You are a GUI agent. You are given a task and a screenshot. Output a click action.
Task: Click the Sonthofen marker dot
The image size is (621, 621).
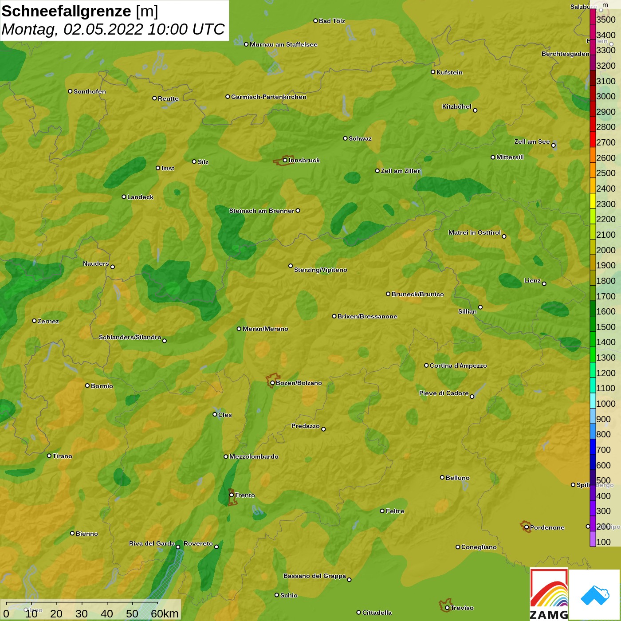click(x=70, y=91)
